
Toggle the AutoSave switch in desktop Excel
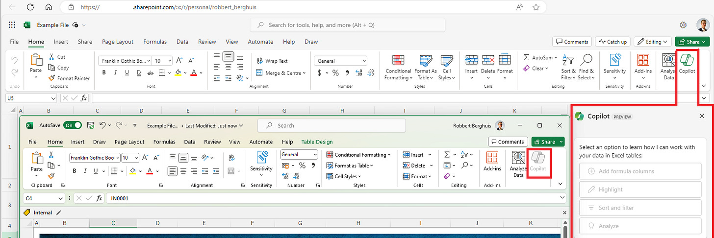point(72,125)
